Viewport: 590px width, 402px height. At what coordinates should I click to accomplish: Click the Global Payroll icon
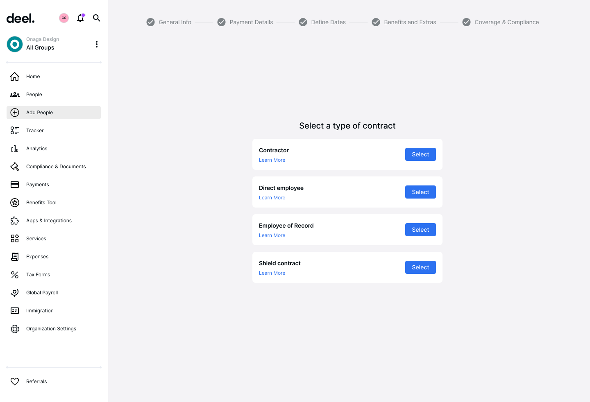[x=15, y=293]
